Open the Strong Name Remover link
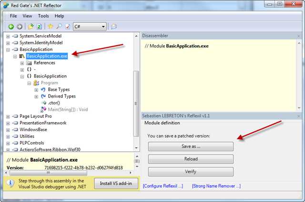Screen dimensions: 305x202 tap(216, 186)
